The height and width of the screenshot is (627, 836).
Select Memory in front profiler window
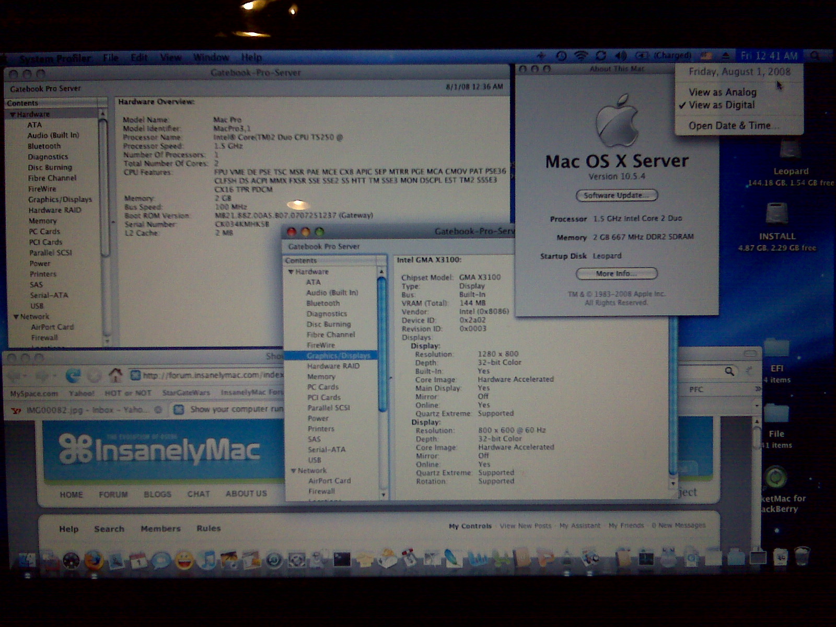click(x=321, y=377)
